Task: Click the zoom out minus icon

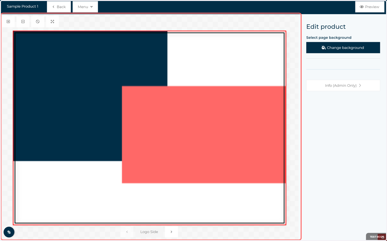Action: pos(23,22)
